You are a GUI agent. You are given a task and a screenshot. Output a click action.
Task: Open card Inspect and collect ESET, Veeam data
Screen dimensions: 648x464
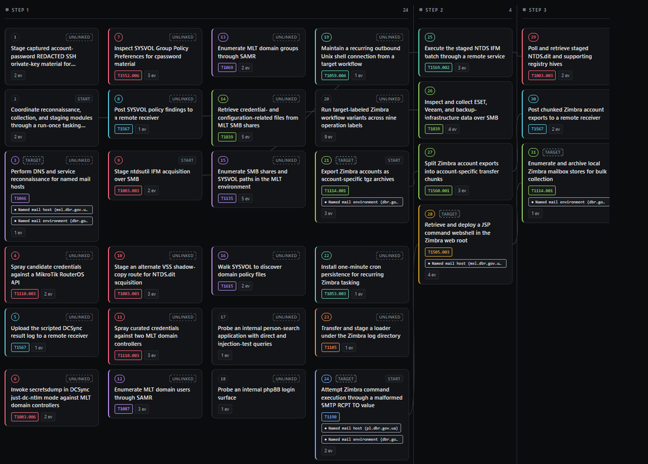(465, 110)
